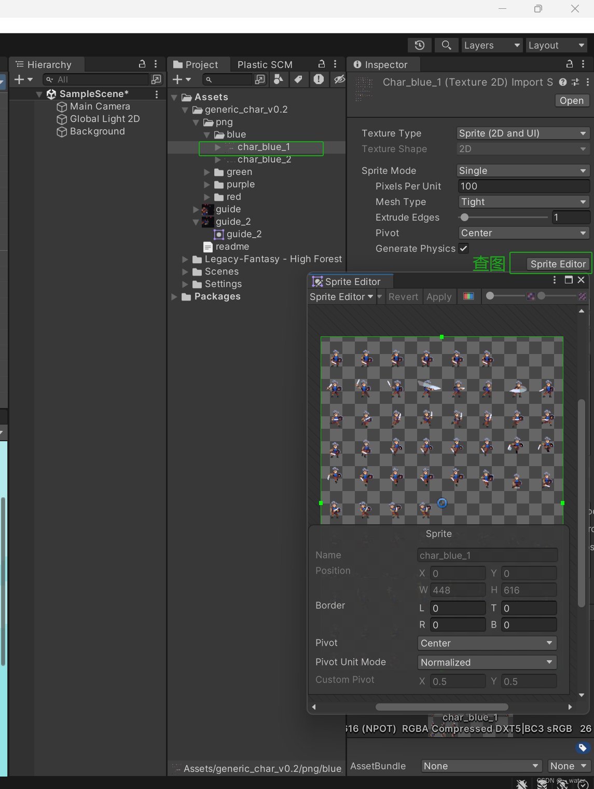Open the Hierarchy search-in-window icon
The height and width of the screenshot is (789, 594).
click(156, 79)
